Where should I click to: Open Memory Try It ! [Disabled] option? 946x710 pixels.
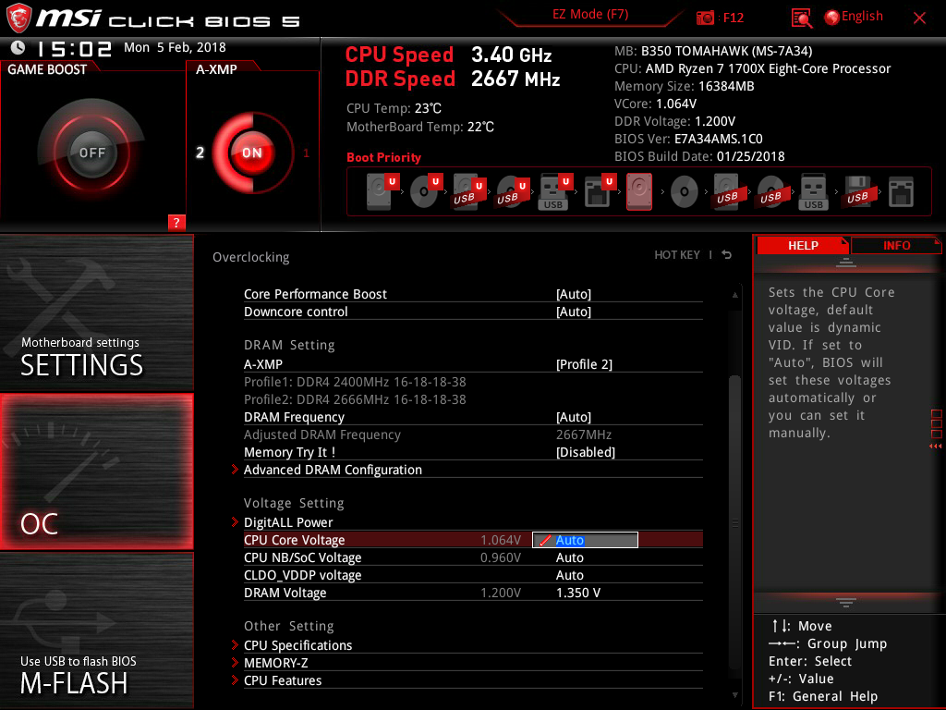coord(586,452)
